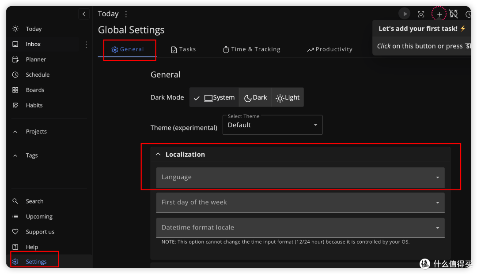Open Inbox three-dot context menu
Screen dimensions: 477x274
coord(87,44)
